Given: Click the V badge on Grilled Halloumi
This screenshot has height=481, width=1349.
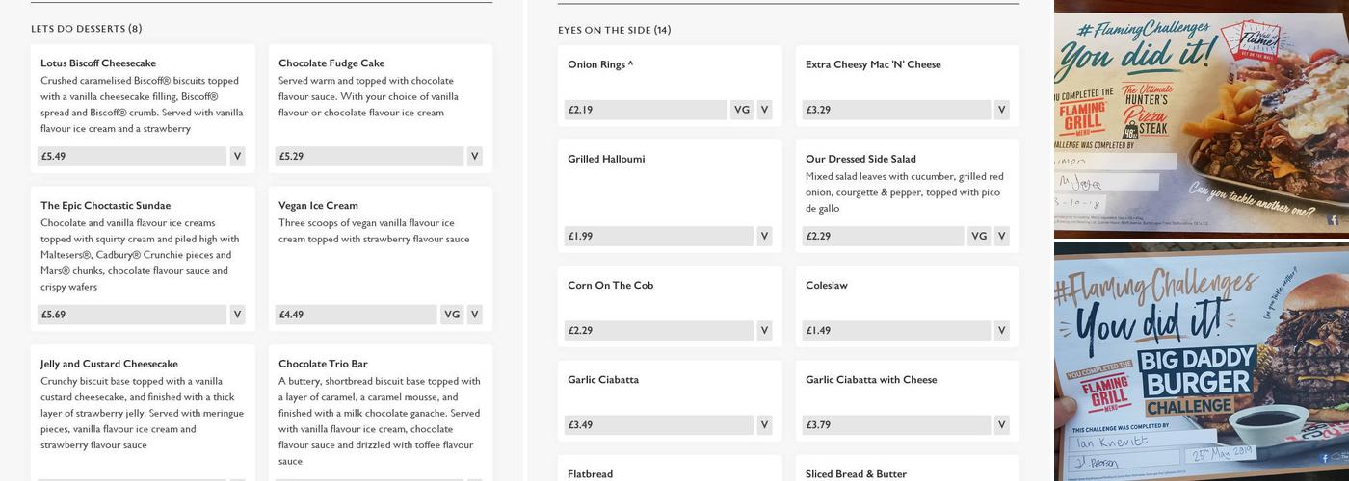Looking at the screenshot, I should pos(765,236).
